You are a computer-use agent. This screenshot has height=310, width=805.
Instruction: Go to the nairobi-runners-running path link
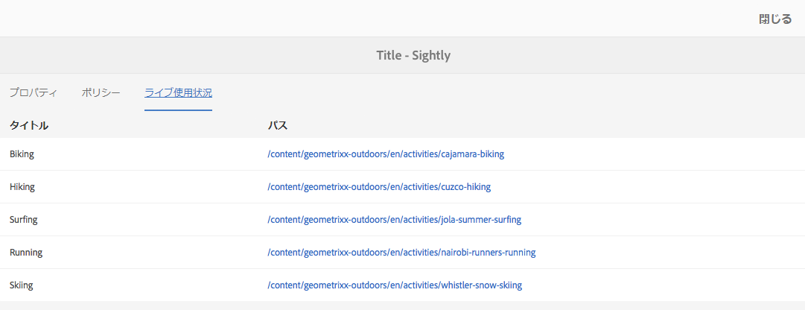point(401,253)
